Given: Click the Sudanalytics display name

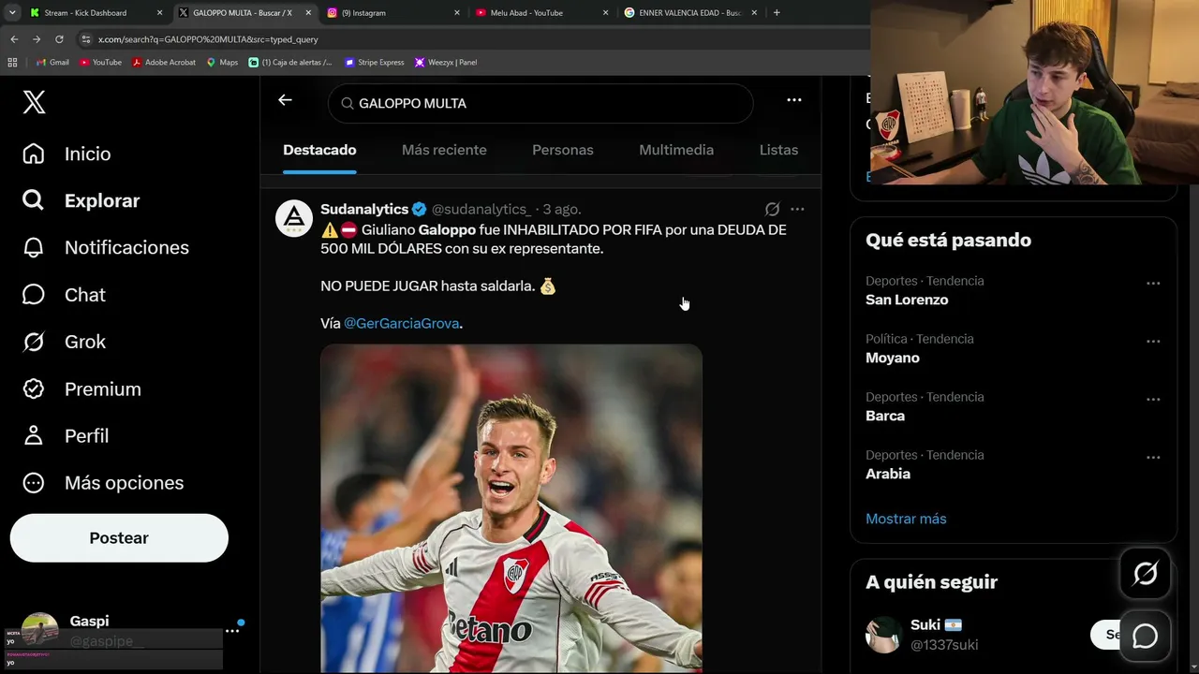Looking at the screenshot, I should [364, 209].
